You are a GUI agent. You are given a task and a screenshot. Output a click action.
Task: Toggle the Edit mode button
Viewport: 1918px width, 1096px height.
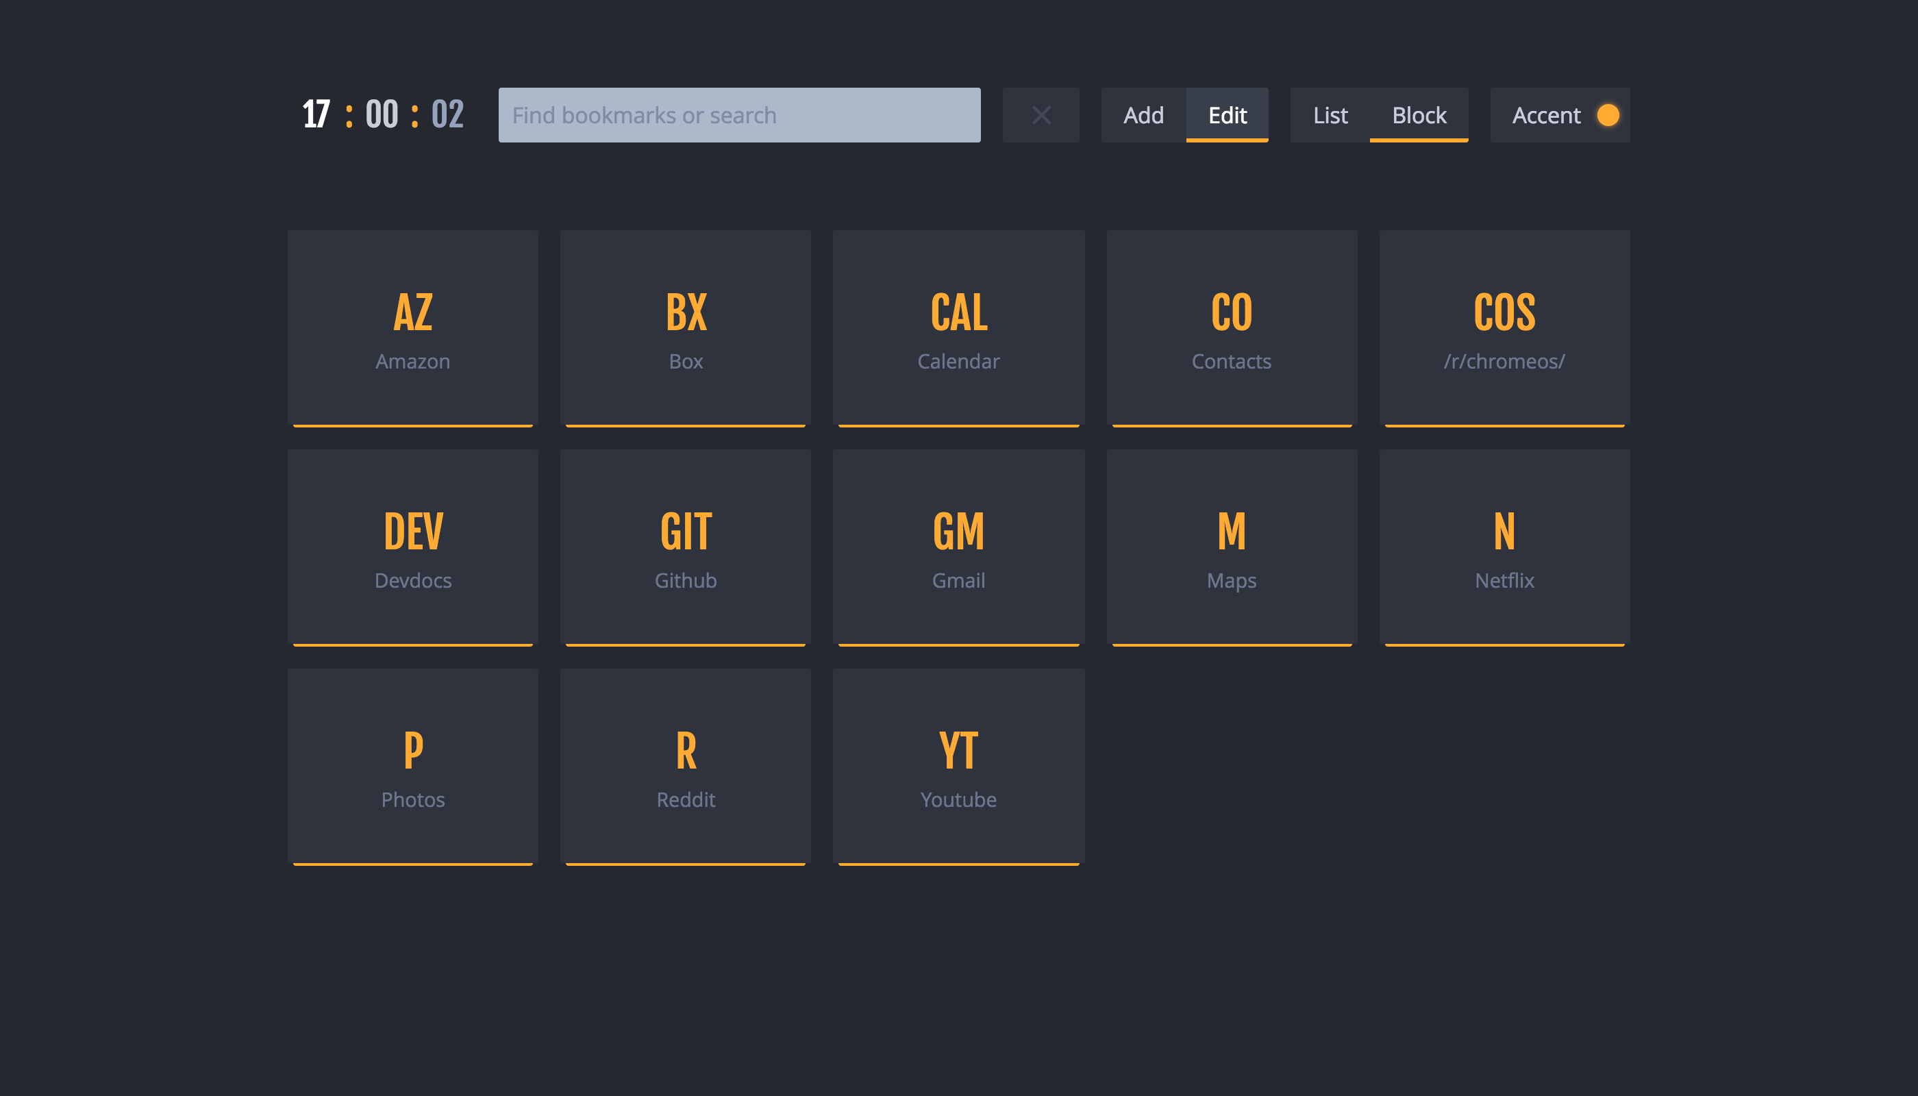(1227, 115)
